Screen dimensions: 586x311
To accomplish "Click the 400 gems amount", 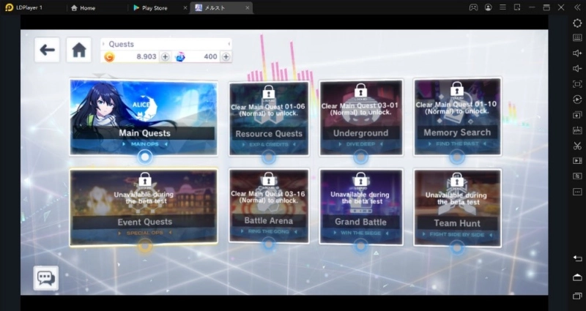I will (x=210, y=57).
